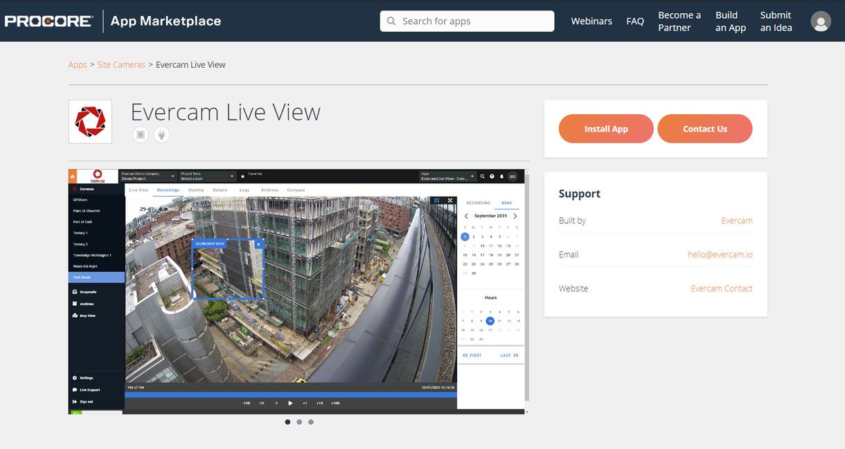The width and height of the screenshot is (845, 449).
Task: Click the plug badge under the app title
Action: pyautogui.click(x=161, y=134)
